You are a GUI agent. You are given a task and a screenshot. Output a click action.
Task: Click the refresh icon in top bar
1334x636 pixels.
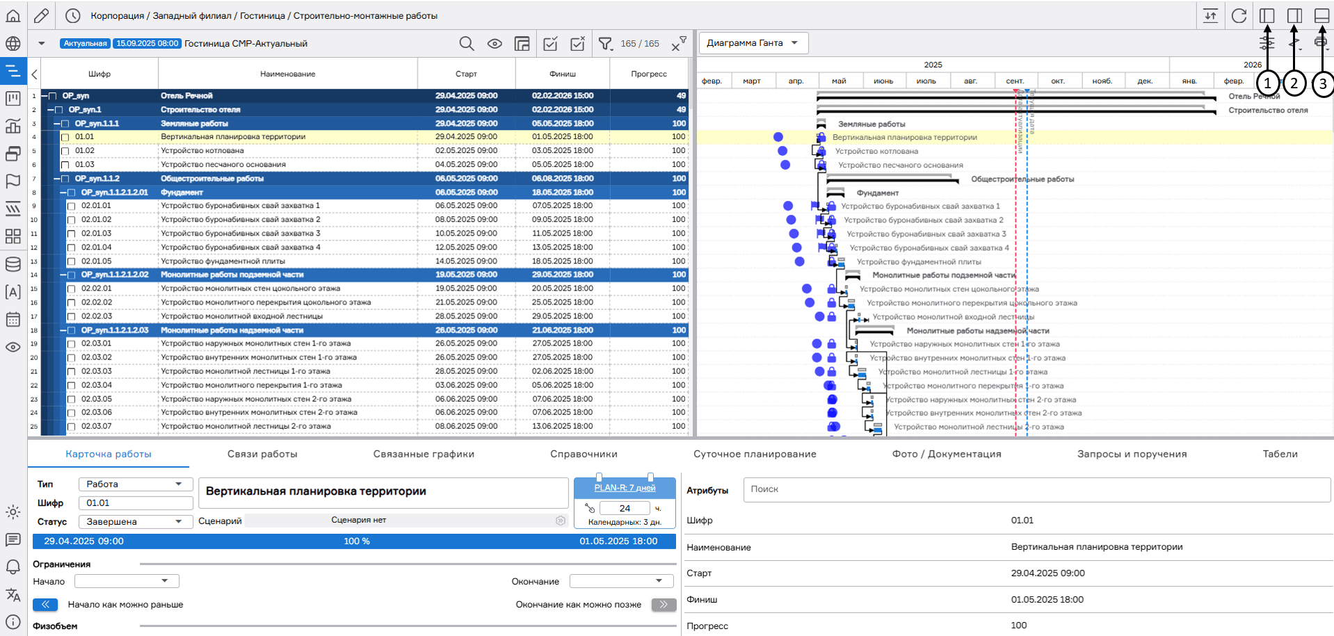(x=1239, y=16)
